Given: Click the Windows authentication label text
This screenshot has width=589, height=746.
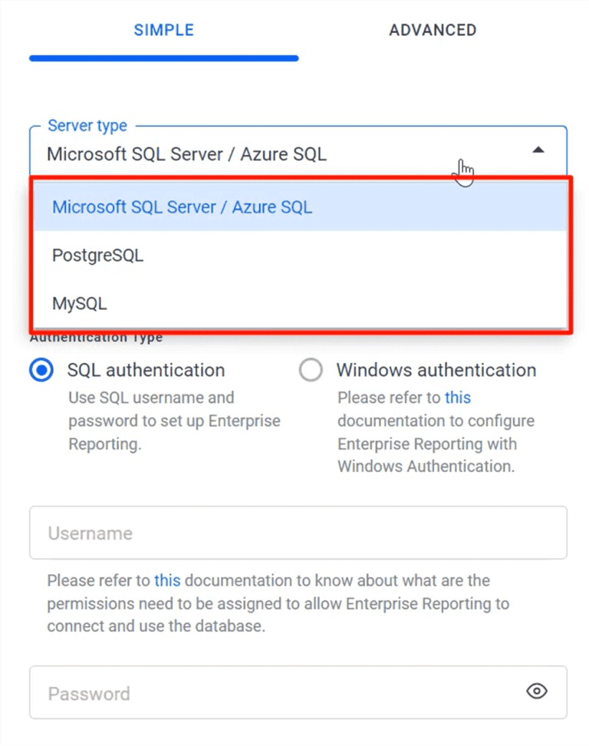Looking at the screenshot, I should 436,370.
